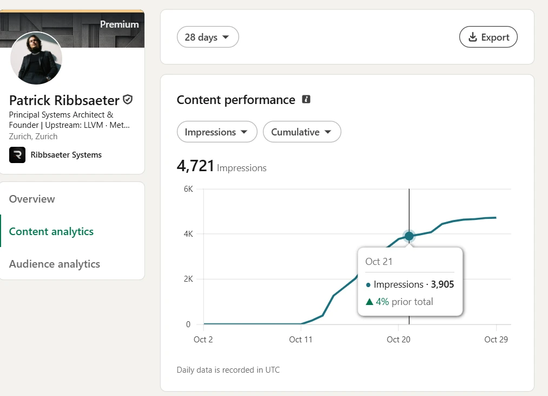This screenshot has height=396, width=548.
Task: Click the Oct 29 axis label
Action: tap(496, 339)
